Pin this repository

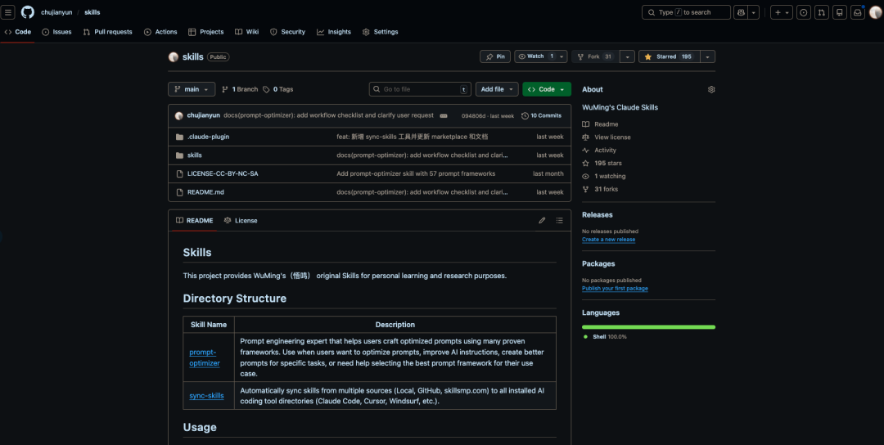tap(495, 56)
